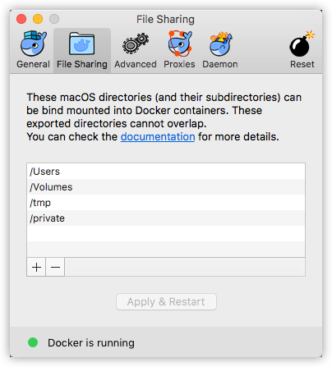Screen dimensions: 332x367
Task: Open the General preferences whale icon
Action: point(33,44)
